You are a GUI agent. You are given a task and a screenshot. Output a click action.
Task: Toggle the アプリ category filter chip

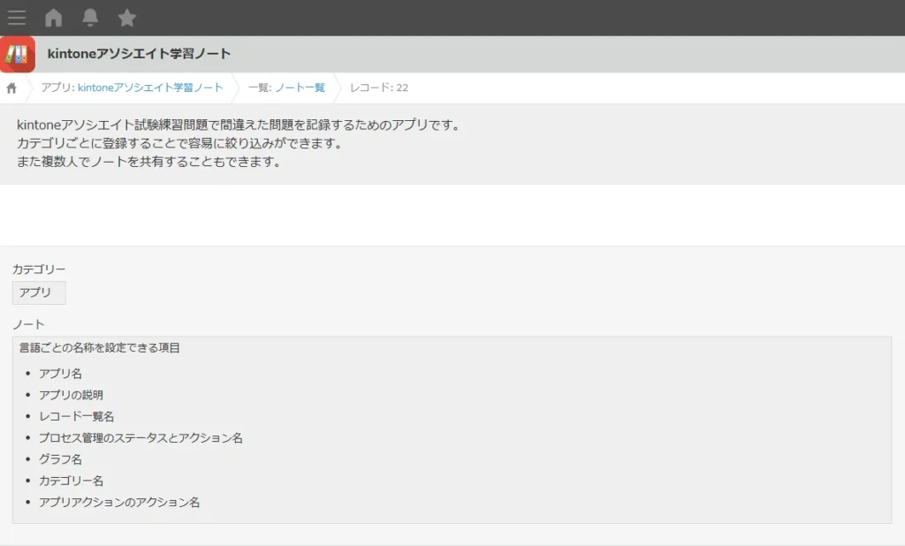point(38,292)
